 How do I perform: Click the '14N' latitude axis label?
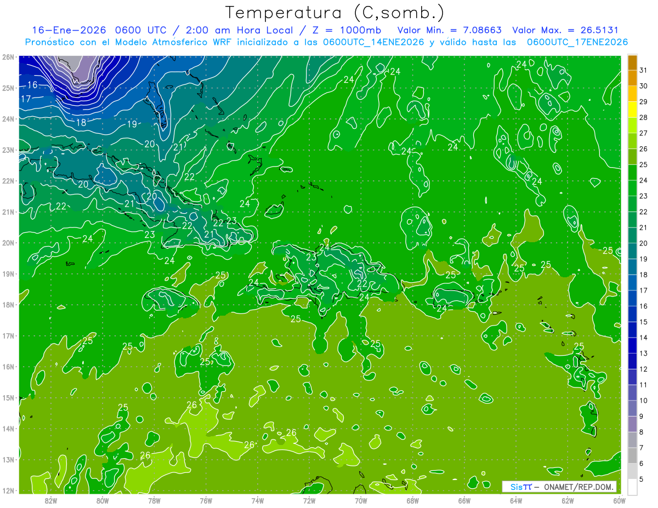click(8, 429)
